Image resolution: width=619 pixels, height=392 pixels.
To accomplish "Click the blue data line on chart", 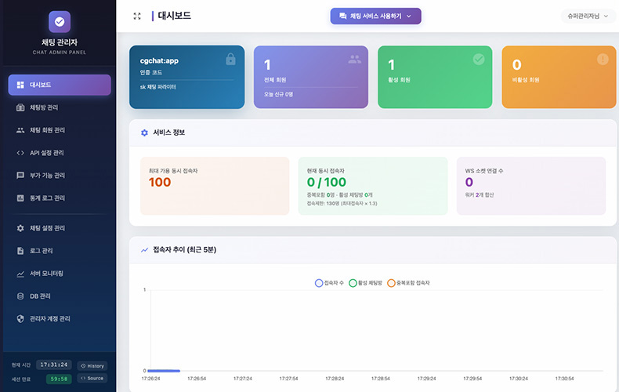I will coord(164,371).
